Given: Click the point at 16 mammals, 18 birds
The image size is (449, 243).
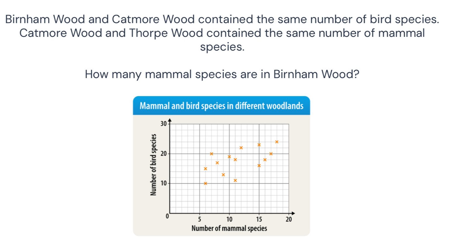Looking at the screenshot, I should click(265, 160).
